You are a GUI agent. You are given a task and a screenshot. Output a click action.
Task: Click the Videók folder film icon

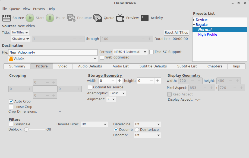[11, 59]
